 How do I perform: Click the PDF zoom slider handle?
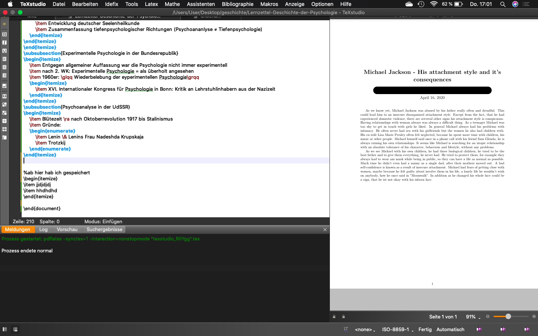[508, 317]
